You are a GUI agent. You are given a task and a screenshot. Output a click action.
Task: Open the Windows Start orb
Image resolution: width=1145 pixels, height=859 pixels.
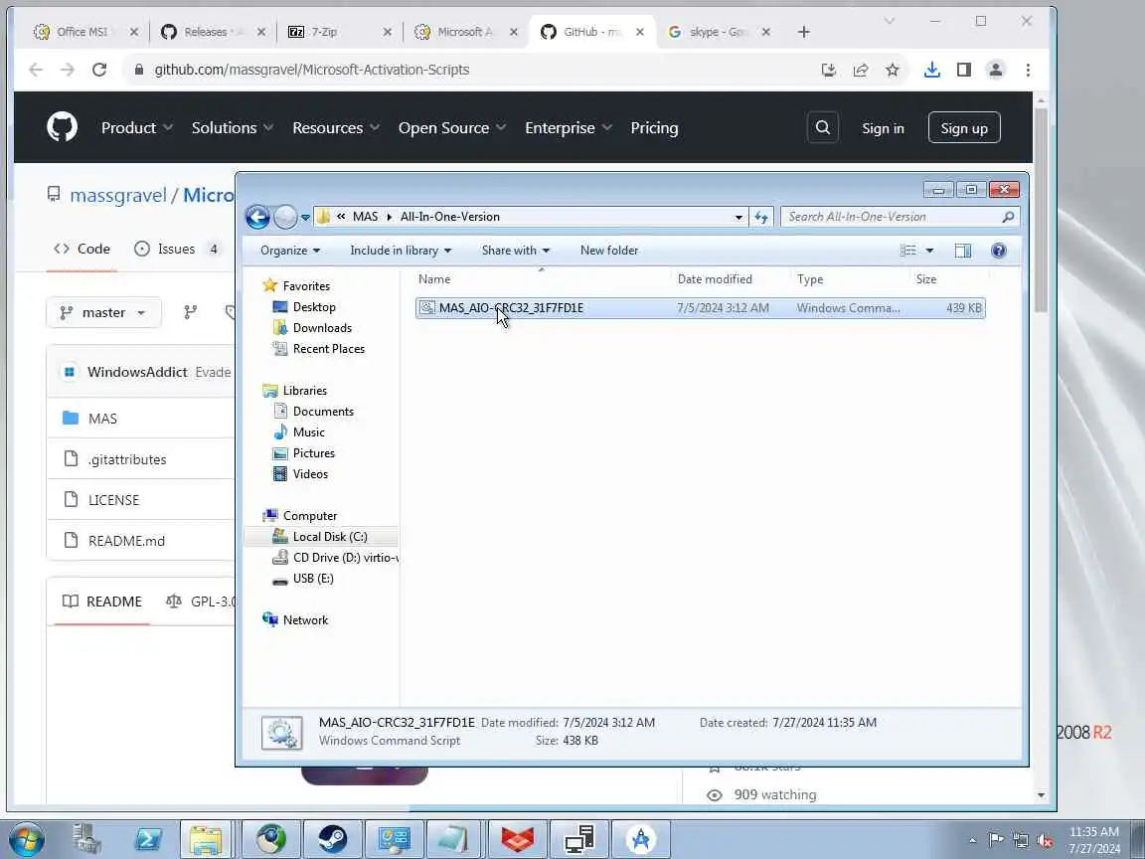26,839
